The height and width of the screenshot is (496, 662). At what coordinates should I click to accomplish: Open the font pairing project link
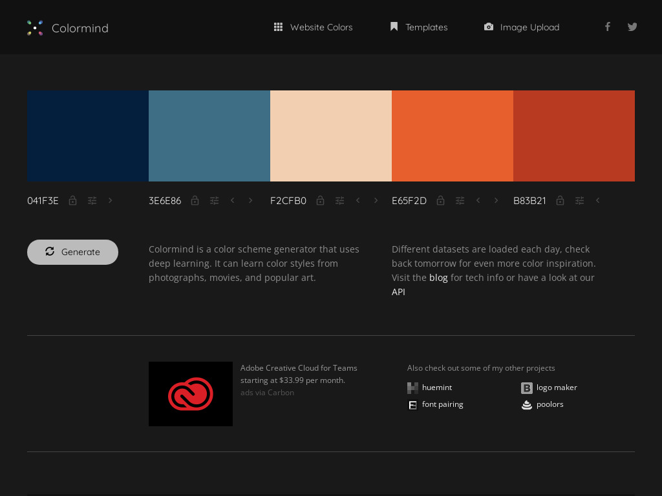[442, 404]
